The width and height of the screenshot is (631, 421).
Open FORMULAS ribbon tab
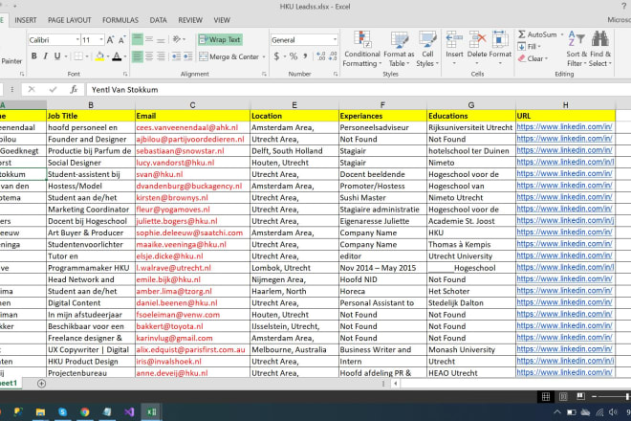pyautogui.click(x=120, y=20)
